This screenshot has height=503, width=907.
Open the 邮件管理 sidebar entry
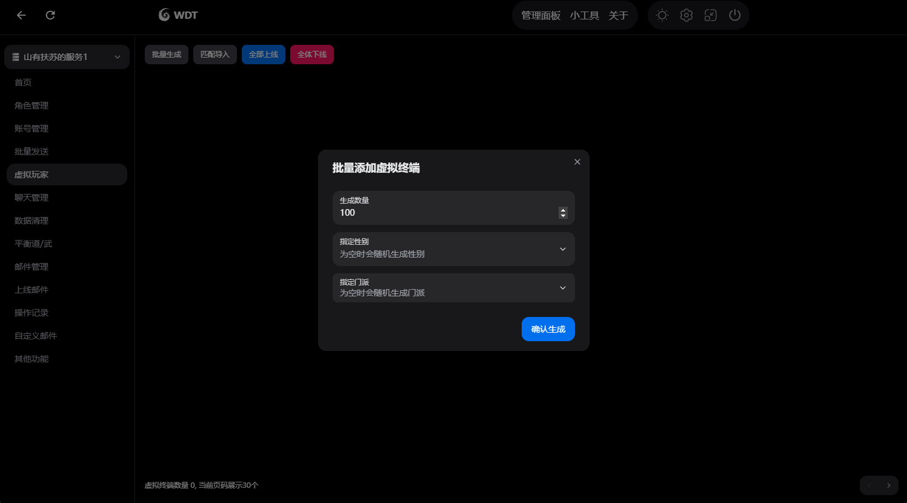coord(31,266)
